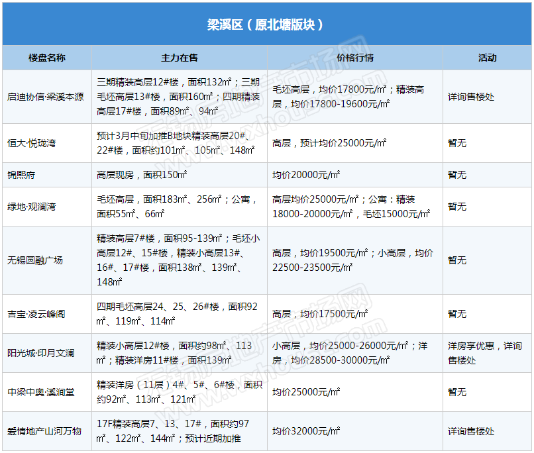The image size is (534, 453).
Task: Select the 吉宝·凌云峰阁 property name
Action: (x=36, y=314)
